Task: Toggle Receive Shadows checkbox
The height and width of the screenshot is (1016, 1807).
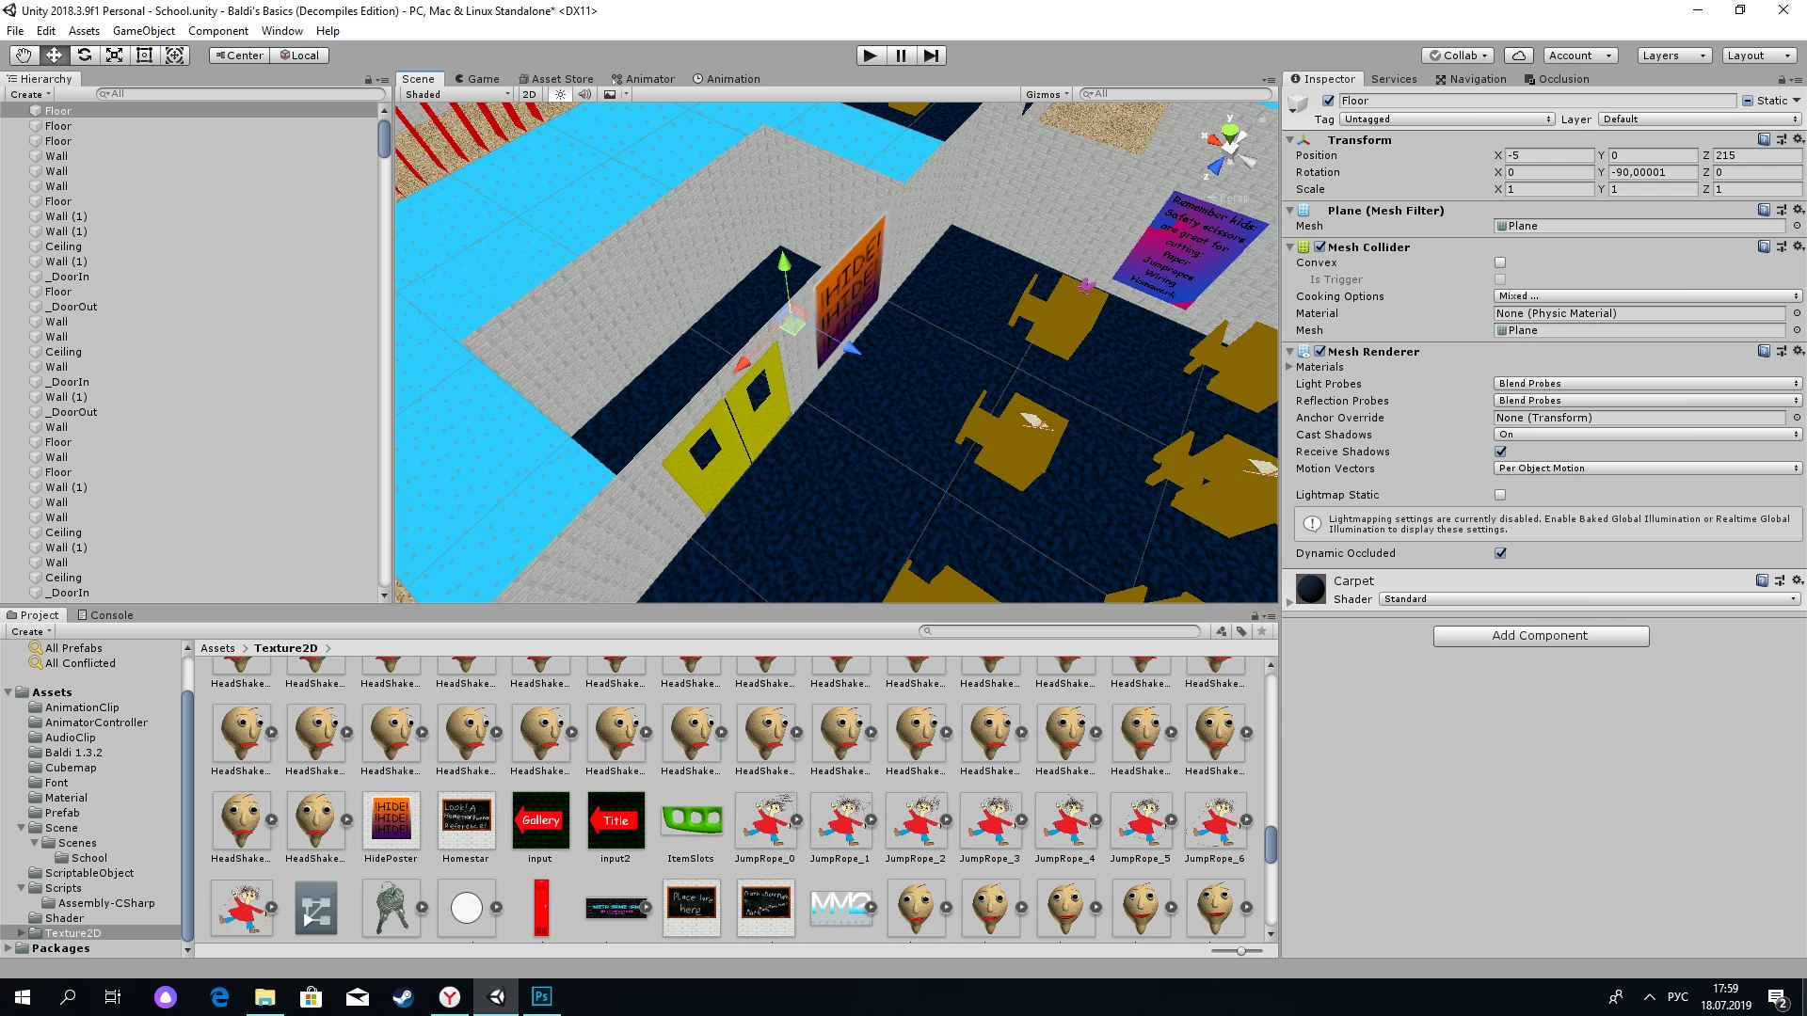Action: tap(1500, 452)
